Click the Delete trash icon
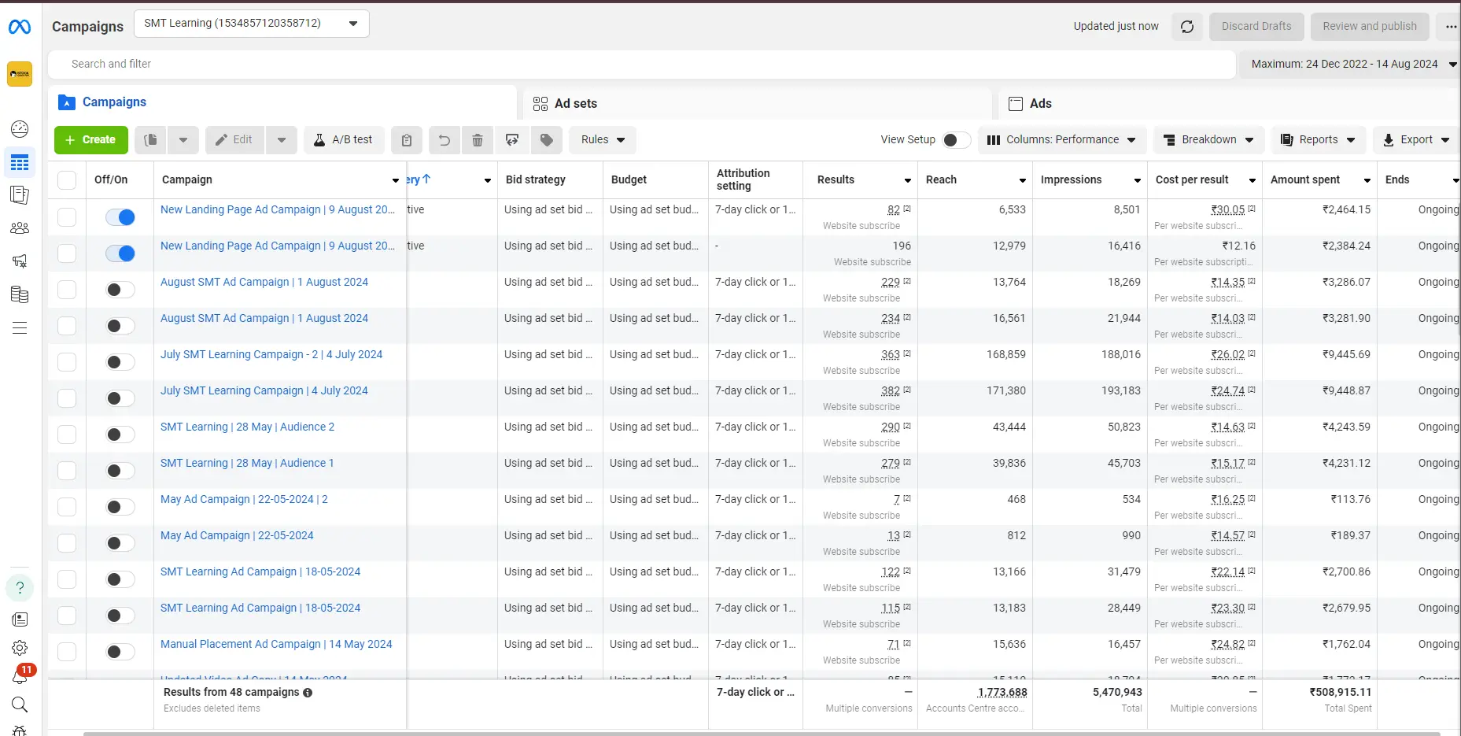The width and height of the screenshot is (1461, 736). tap(478, 140)
